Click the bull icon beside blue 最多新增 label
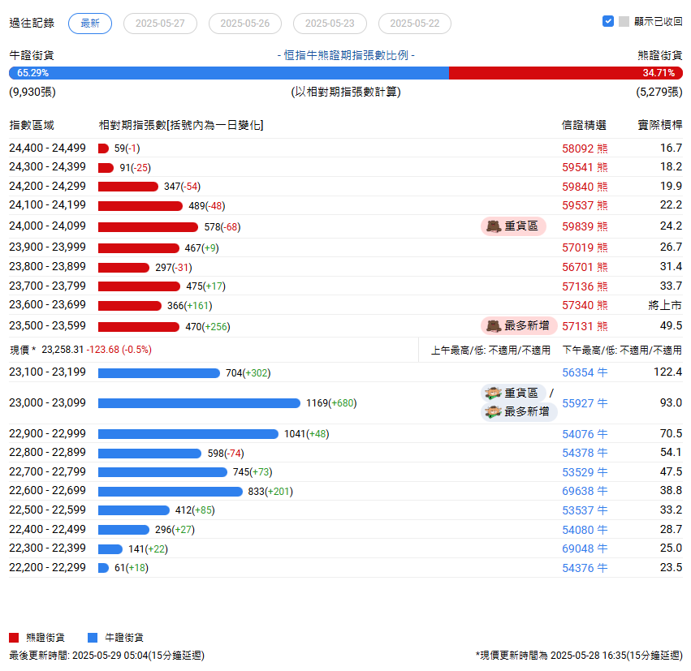This screenshot has height=671, width=691. [493, 412]
